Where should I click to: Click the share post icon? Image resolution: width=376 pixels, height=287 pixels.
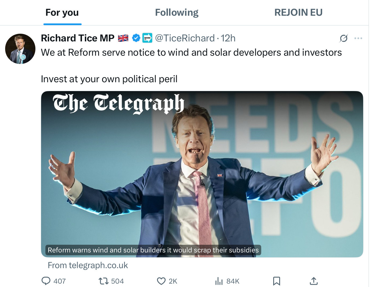[314, 281]
